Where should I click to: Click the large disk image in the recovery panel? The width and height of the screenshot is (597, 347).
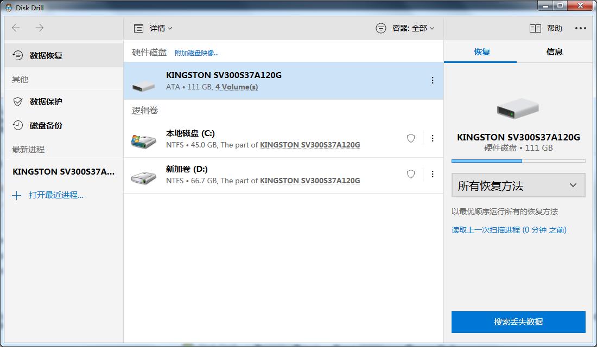(518, 109)
